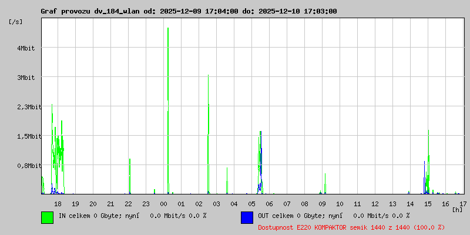Click the green spike at 22h
The height and width of the screenshot is (235, 470).
pyautogui.click(x=130, y=176)
